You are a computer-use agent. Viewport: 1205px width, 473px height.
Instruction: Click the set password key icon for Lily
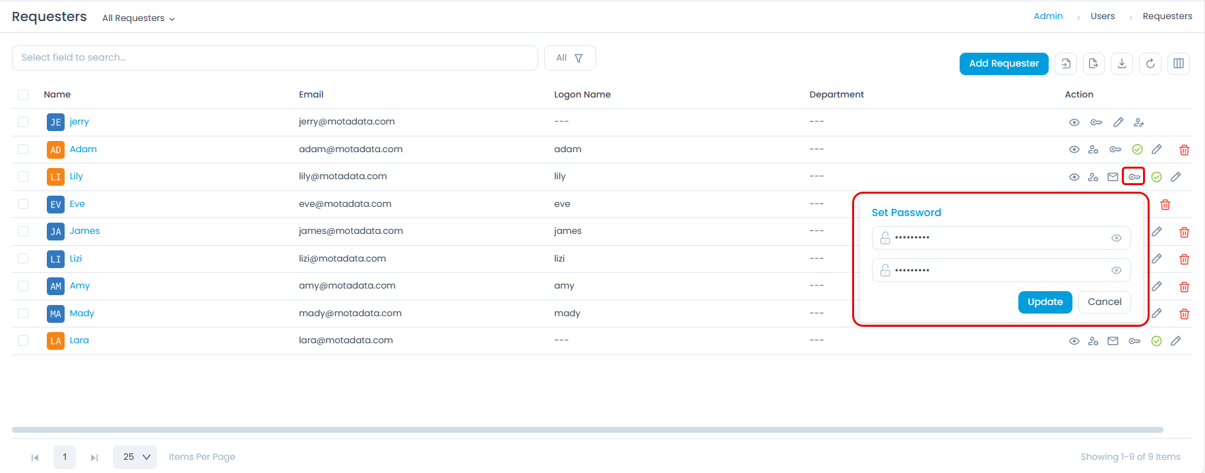click(1134, 177)
